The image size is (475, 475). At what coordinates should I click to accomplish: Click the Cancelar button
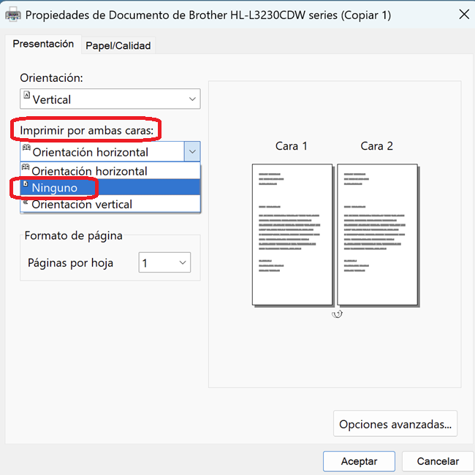point(438,461)
